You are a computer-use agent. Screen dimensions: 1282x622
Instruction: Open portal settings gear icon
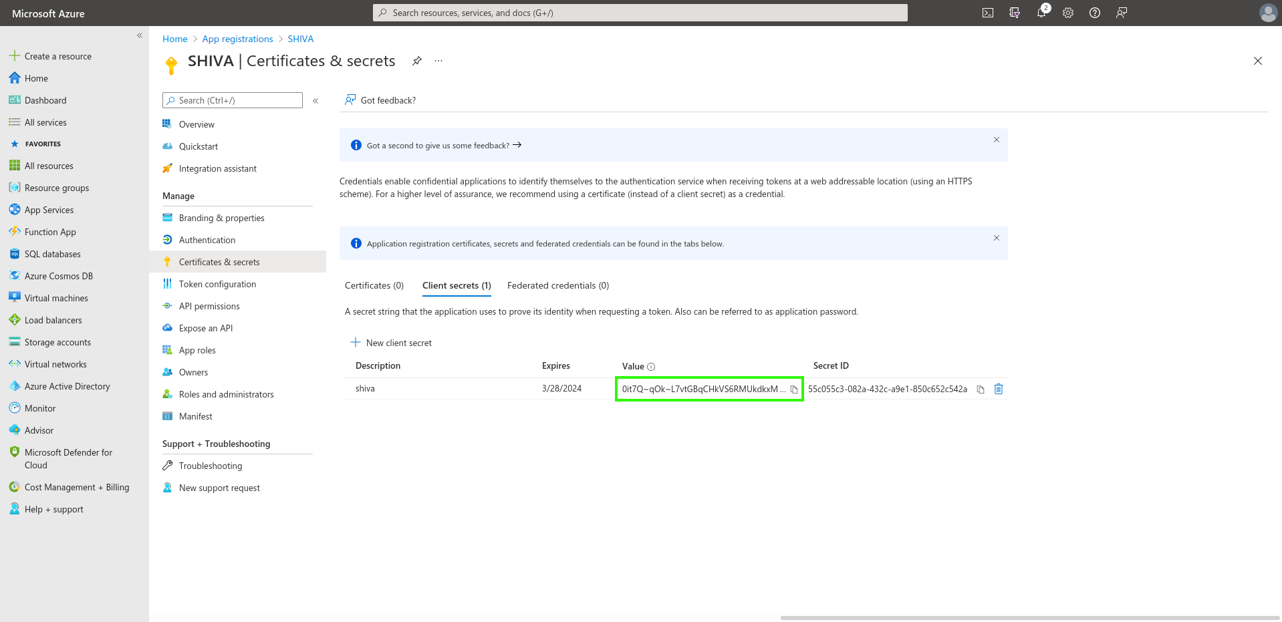point(1068,13)
